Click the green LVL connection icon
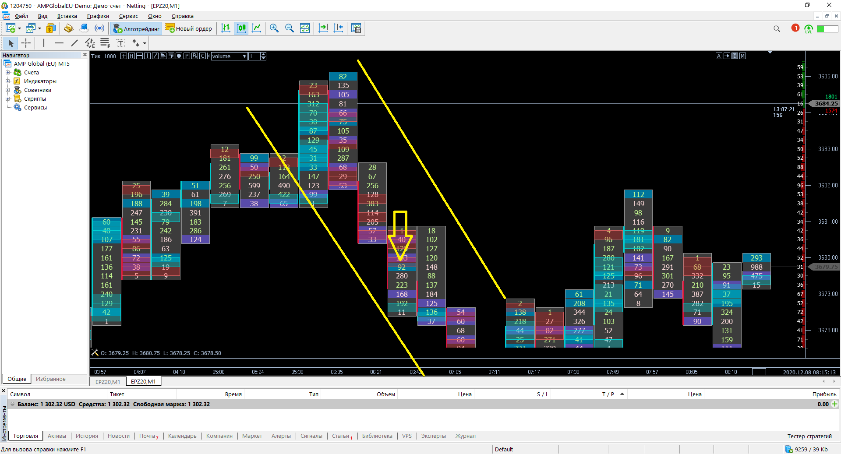The height and width of the screenshot is (454, 841). pos(809,29)
